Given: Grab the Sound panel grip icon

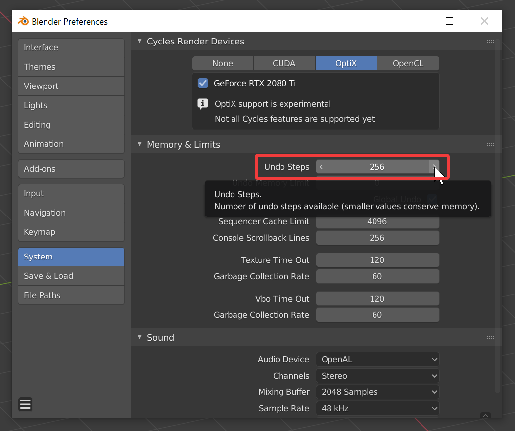Looking at the screenshot, I should 491,337.
